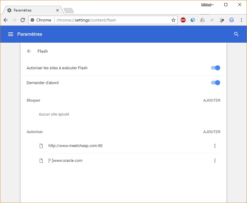Toggle 'Autoriser les sites à exécuter Flash'

[216, 68]
